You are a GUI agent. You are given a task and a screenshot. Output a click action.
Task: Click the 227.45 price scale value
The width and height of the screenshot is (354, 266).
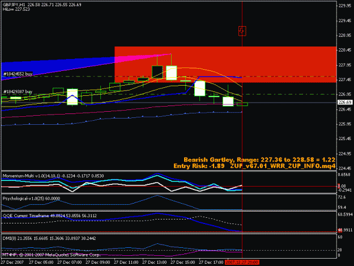click(x=345, y=80)
